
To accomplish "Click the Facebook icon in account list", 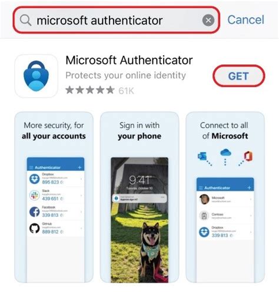I will click(x=35, y=212).
